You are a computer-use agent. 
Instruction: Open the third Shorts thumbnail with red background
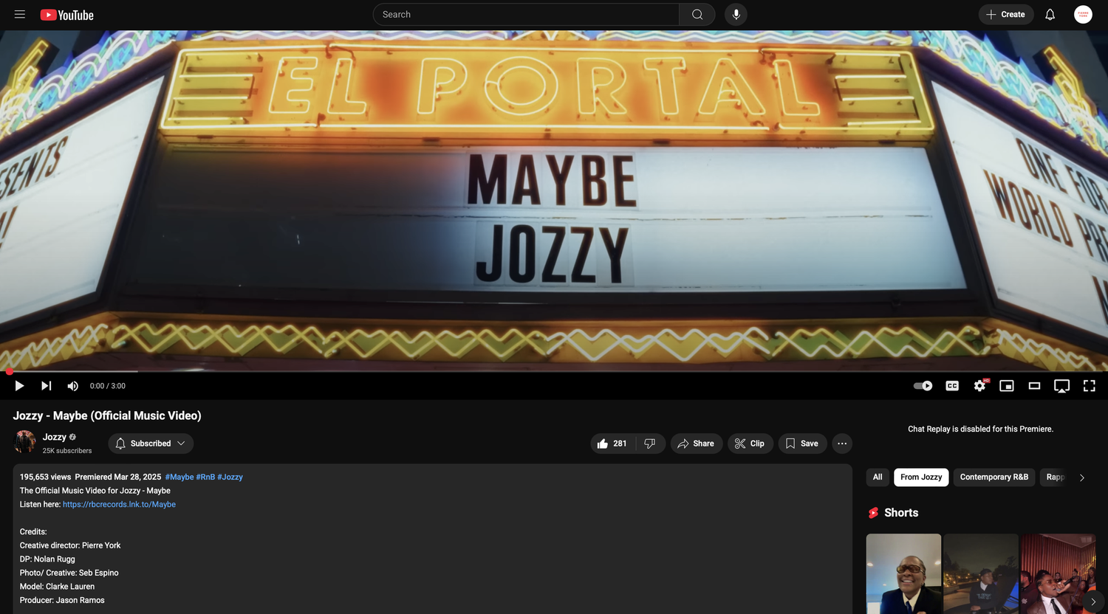click(1058, 573)
